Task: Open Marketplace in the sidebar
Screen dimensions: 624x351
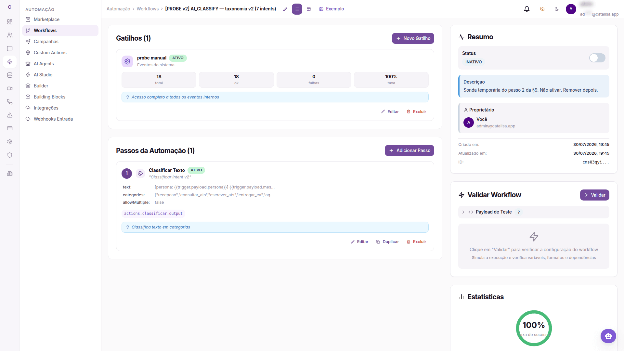Action: (x=60, y=19)
